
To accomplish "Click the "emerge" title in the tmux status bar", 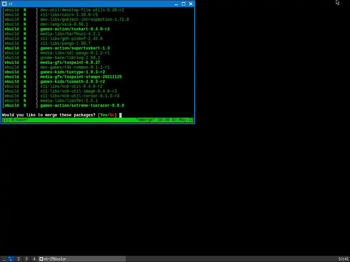I will [x=146, y=120].
